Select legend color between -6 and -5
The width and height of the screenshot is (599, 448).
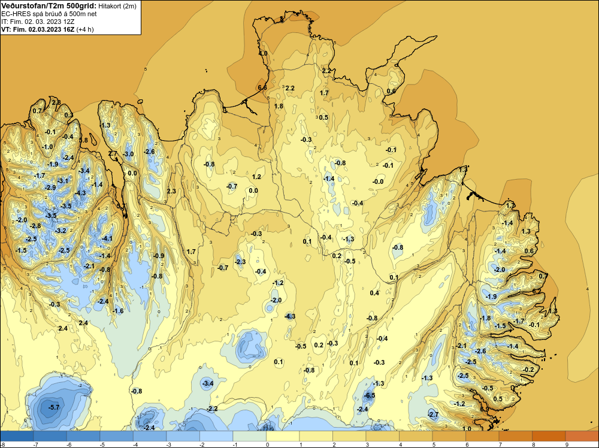[x=83, y=436]
